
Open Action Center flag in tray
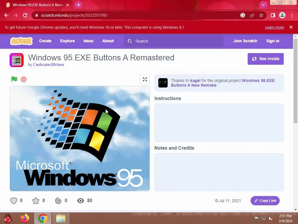tap(256, 218)
